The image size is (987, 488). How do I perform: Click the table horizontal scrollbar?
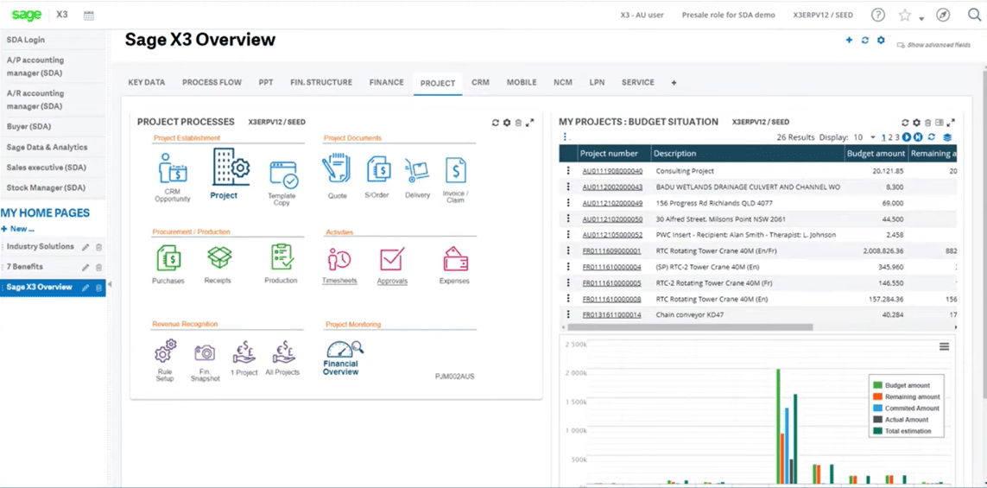pyautogui.click(x=690, y=327)
